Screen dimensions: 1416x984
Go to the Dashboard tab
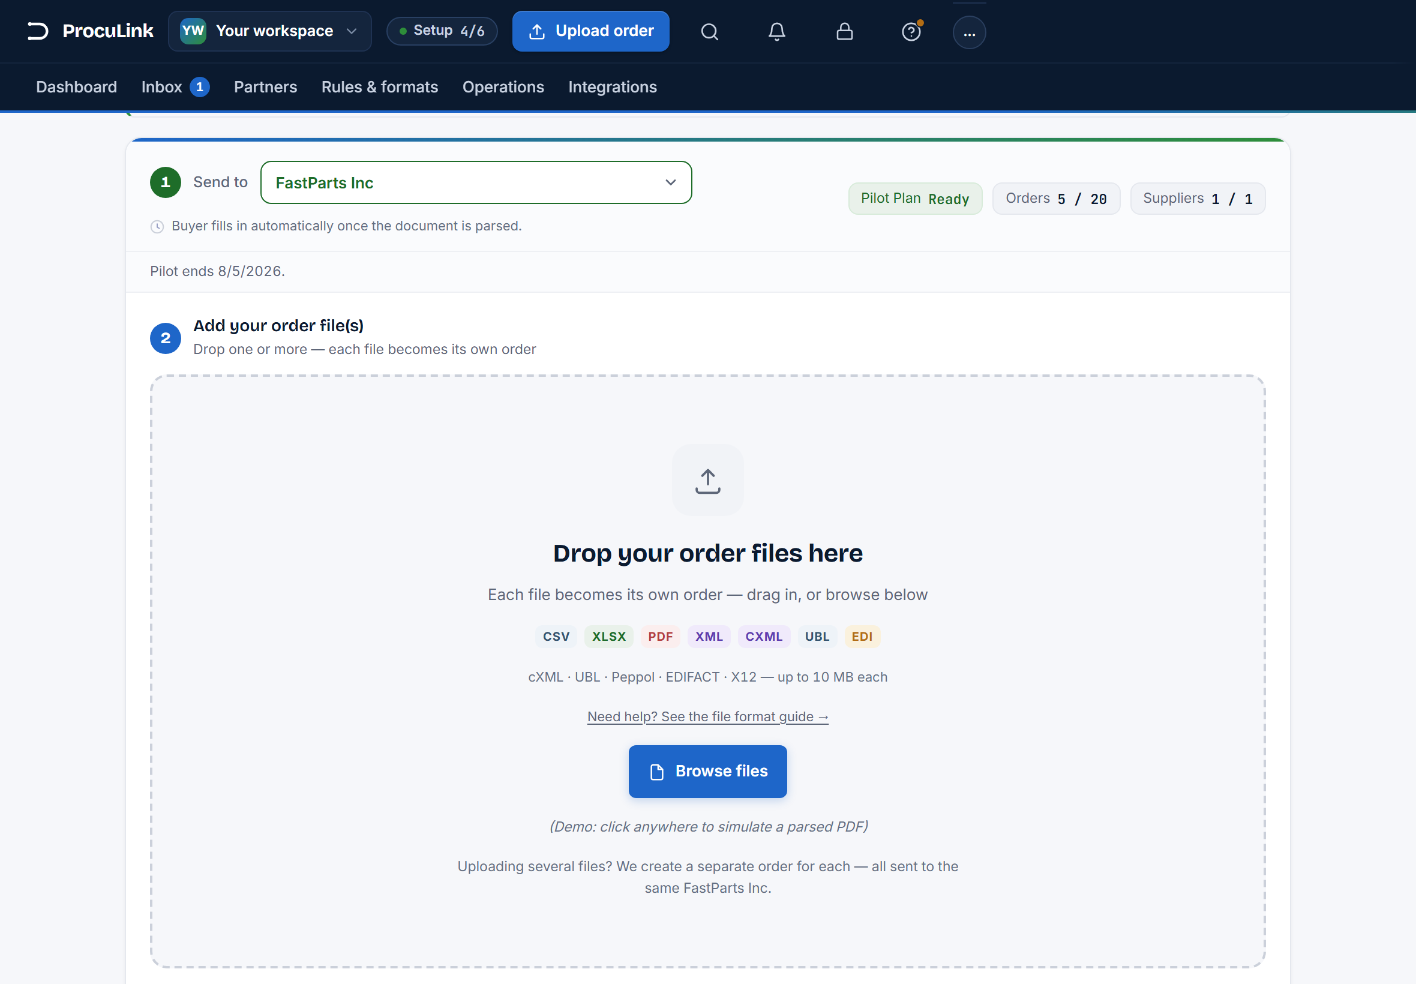coord(76,87)
